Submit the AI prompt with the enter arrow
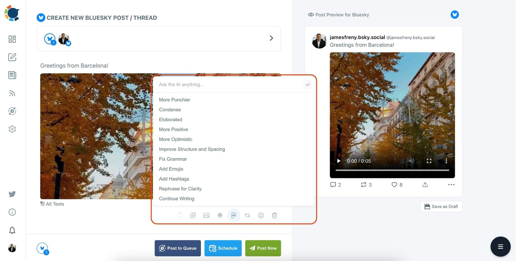This screenshot has width=516, height=261. 308,85
